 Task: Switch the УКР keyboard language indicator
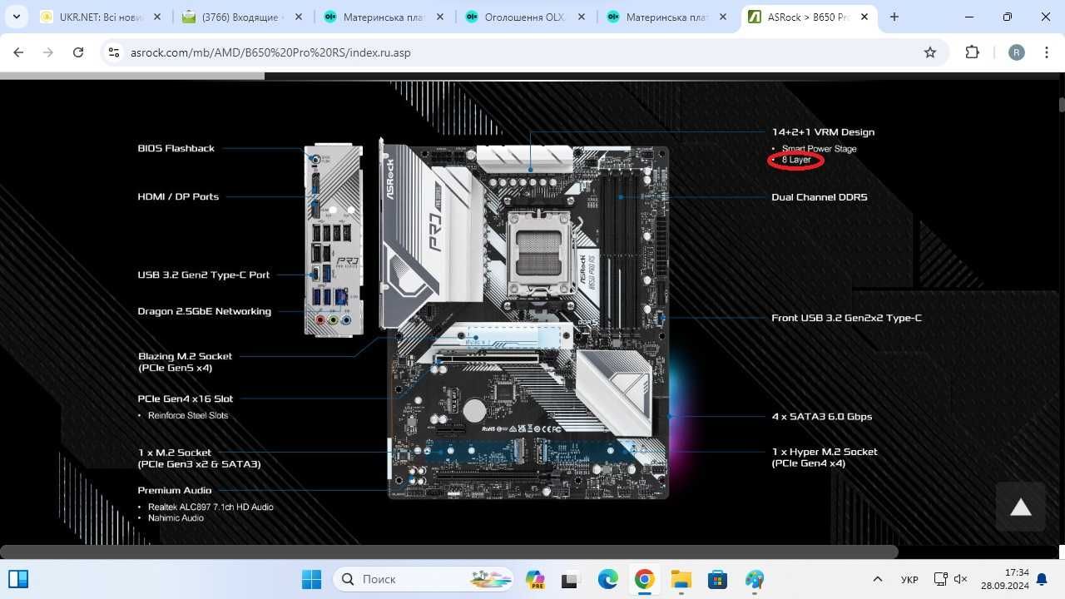[x=909, y=579]
